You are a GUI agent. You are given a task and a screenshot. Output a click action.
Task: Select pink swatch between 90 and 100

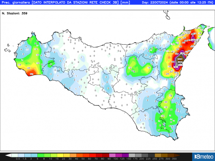[112, 155]
